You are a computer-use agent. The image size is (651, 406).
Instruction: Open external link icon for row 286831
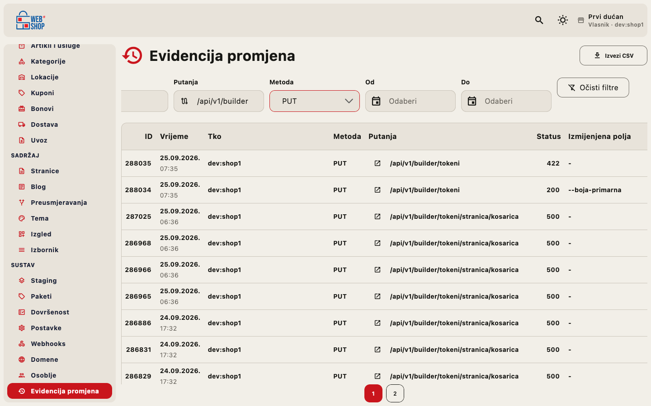(377, 350)
